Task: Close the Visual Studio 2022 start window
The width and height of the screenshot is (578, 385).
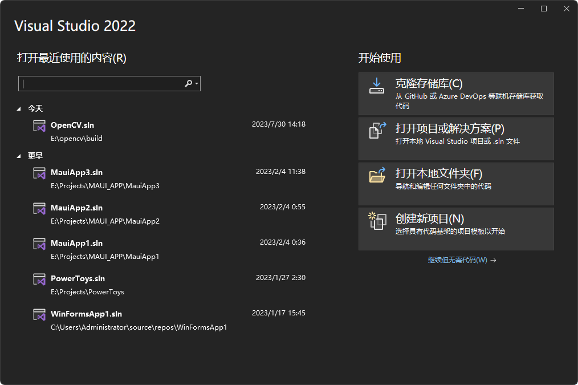Action: click(x=567, y=9)
